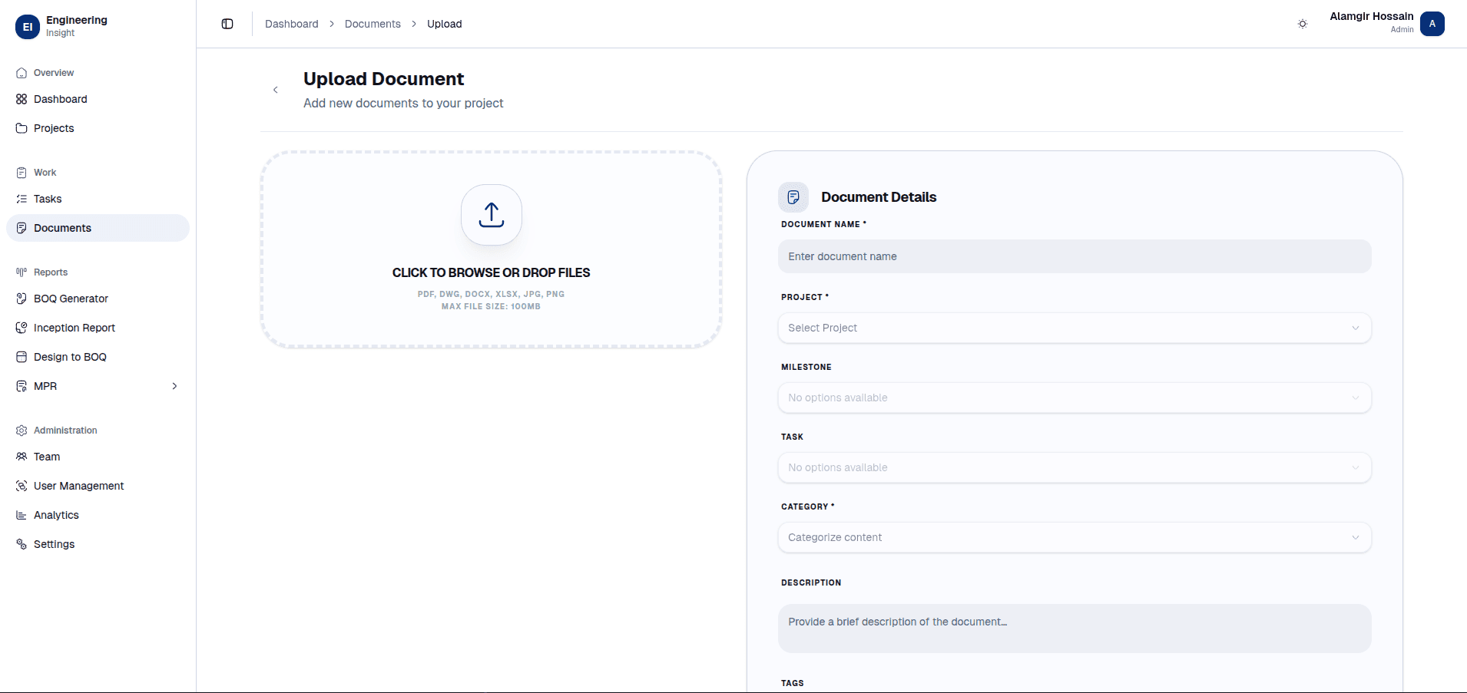Viewport: 1467px width, 693px height.
Task: Click the file upload drop zone
Action: (491, 249)
